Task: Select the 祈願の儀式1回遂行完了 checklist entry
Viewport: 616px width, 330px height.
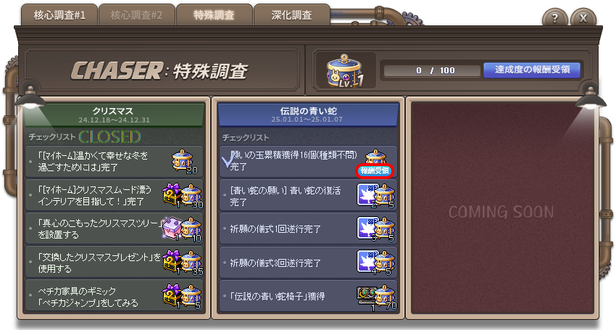Action: click(309, 228)
